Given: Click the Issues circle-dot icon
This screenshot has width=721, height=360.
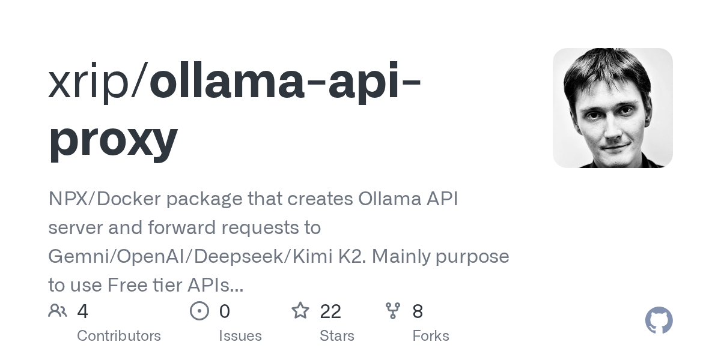Looking at the screenshot, I should pos(199,311).
